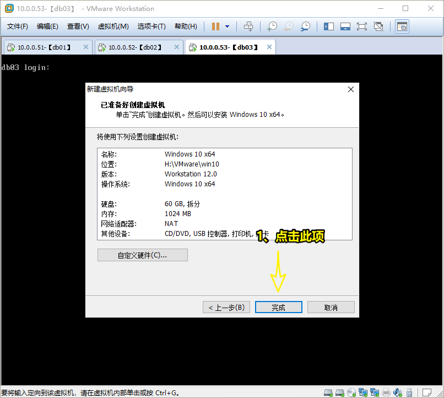The width and height of the screenshot is (444, 398).
Task: Click the 硬盘: label in the settings list
Action: 109,203
